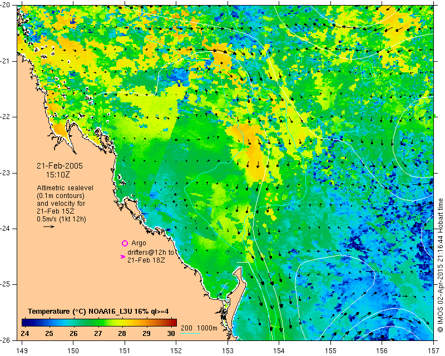445x356 pixels.
Task: Click the green middle of the temperature color bar
Action: click(99, 323)
